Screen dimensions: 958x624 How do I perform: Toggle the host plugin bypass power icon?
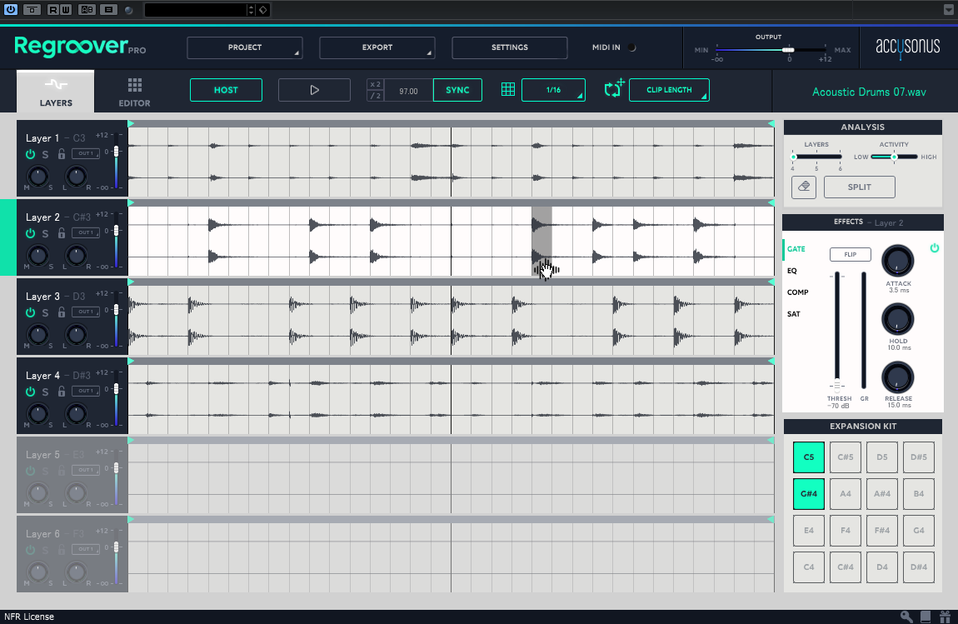click(x=11, y=10)
